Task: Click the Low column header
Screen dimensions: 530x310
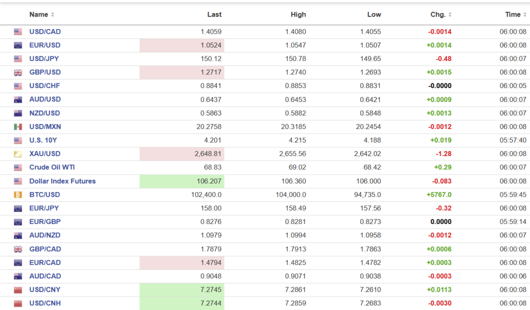Action: point(374,14)
